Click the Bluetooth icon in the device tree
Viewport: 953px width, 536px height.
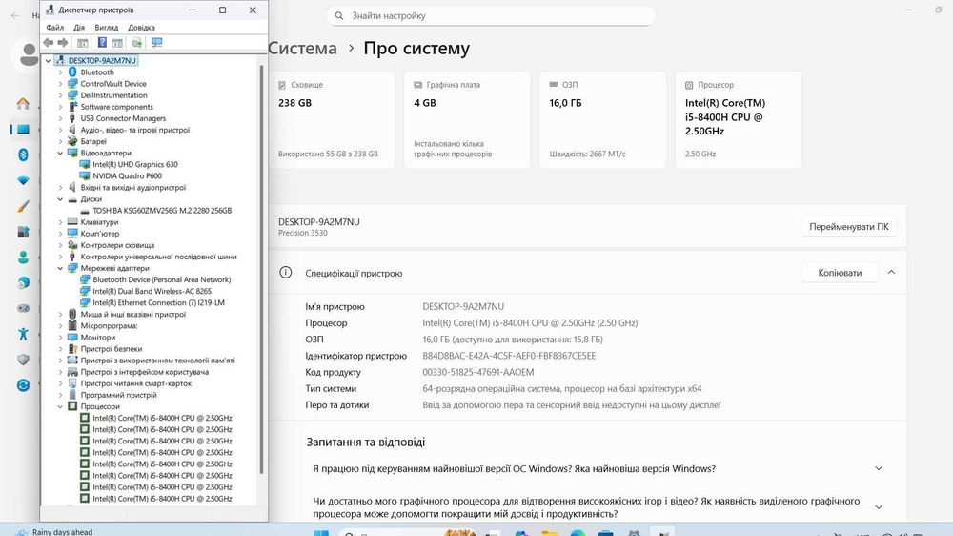(x=72, y=72)
